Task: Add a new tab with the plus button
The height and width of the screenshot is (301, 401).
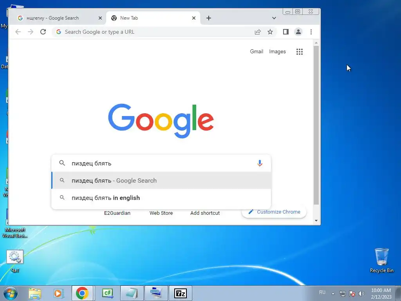Action: coord(209,18)
